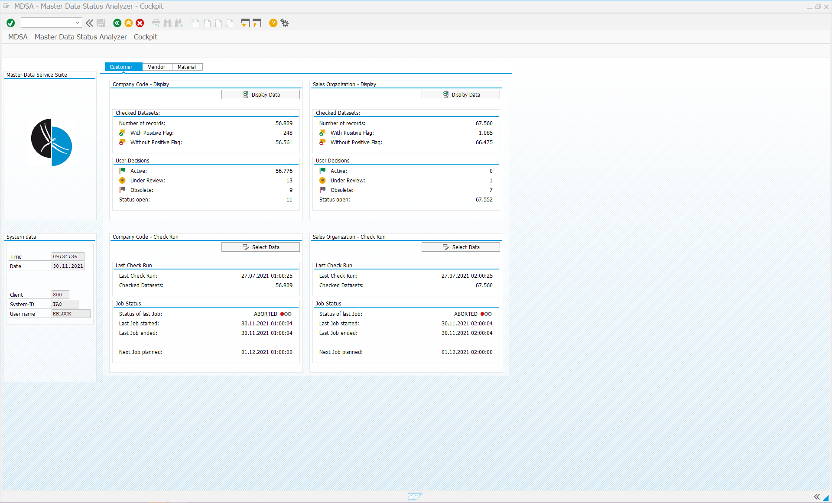Click Sales Organization Status open value 67.552
The width and height of the screenshot is (832, 503).
click(x=484, y=200)
